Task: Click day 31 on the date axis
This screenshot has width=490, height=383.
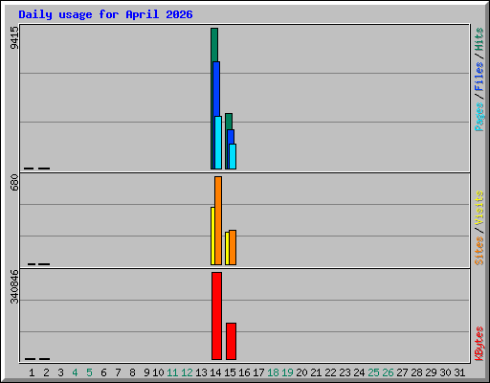Action: click(459, 372)
